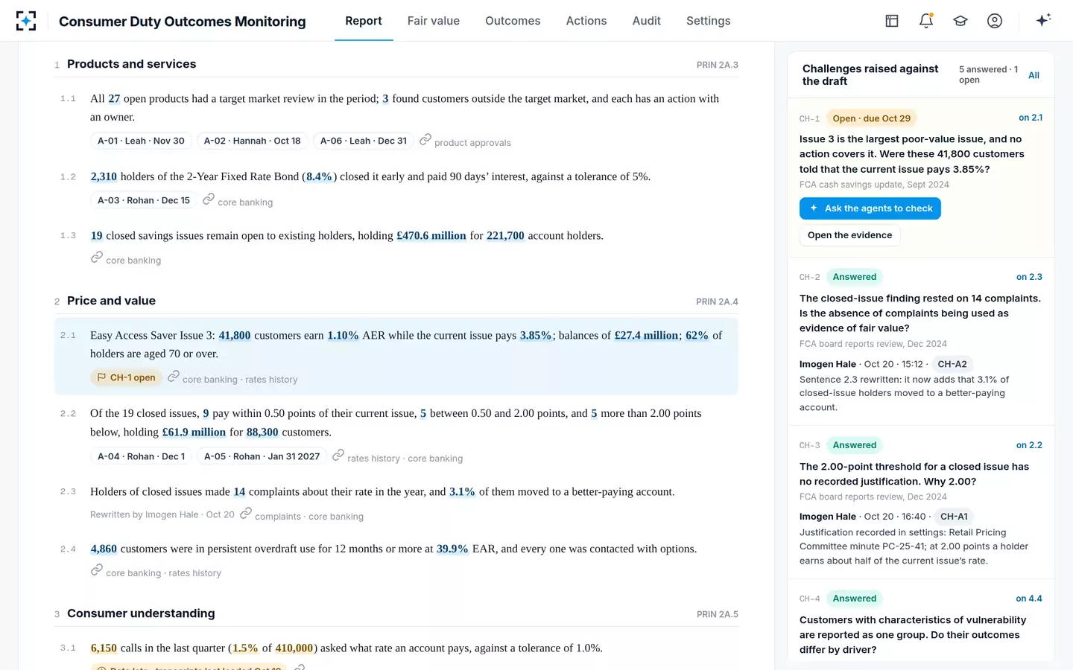
Task: Click link icon next to A-05 chip
Action: pos(338,456)
